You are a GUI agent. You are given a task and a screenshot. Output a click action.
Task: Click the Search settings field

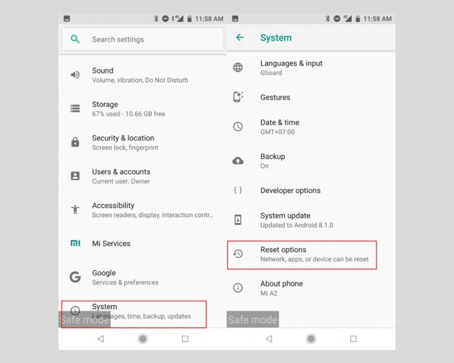point(143,39)
